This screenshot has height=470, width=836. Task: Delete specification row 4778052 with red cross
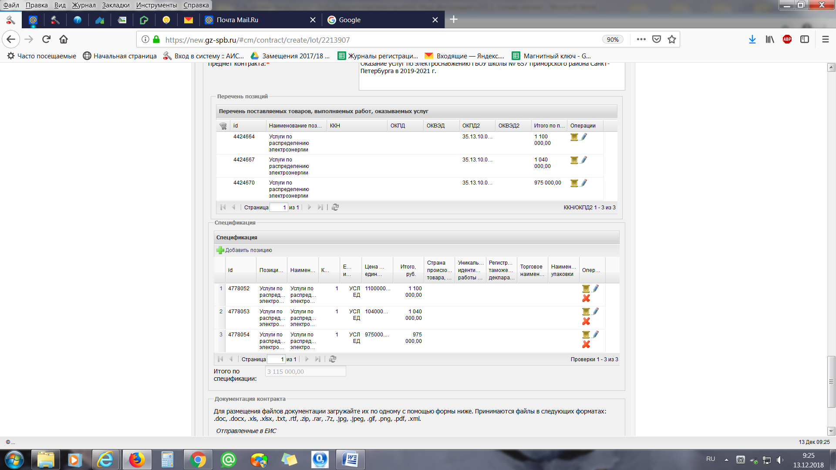586,298
